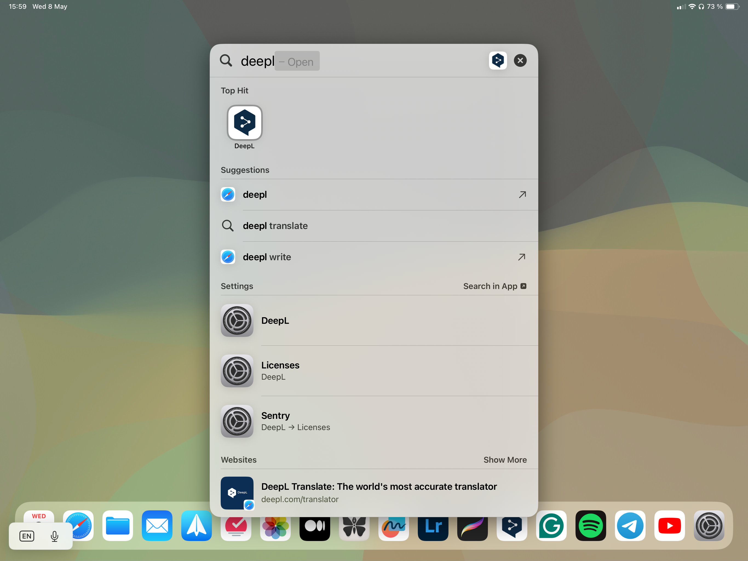Open Sentry license settings item
748x561 pixels.
pos(276,421)
